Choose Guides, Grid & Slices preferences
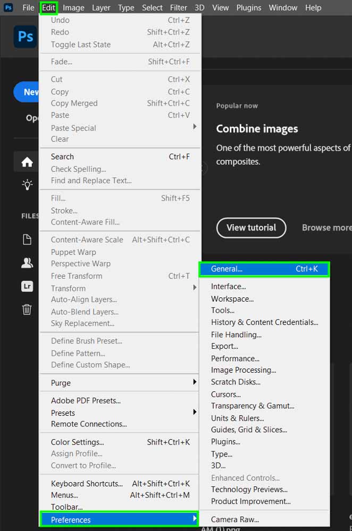Image resolution: width=352 pixels, height=531 pixels. (264, 430)
